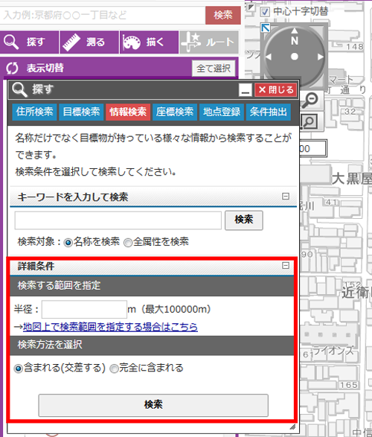This screenshot has height=437, width=372.
Task: Open link 地図上で検索範囲を指定する場合はこちら
Action: coord(110,327)
